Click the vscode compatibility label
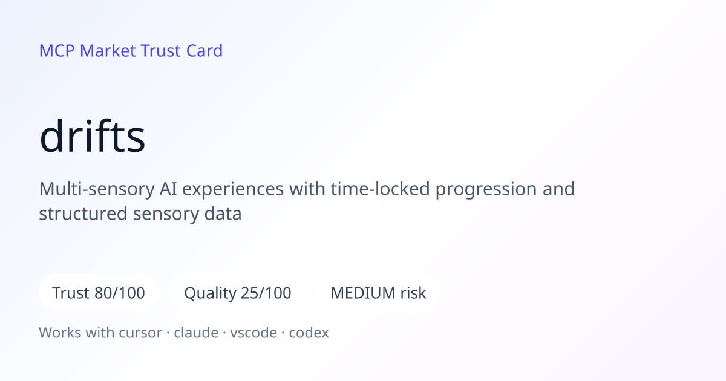 point(253,333)
